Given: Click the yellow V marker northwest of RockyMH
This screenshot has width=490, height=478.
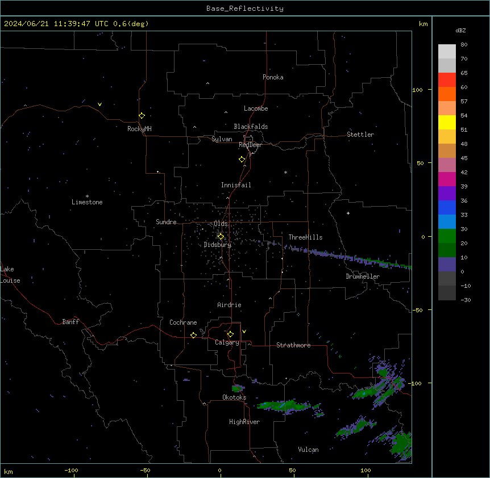Looking at the screenshot, I should tap(99, 104).
